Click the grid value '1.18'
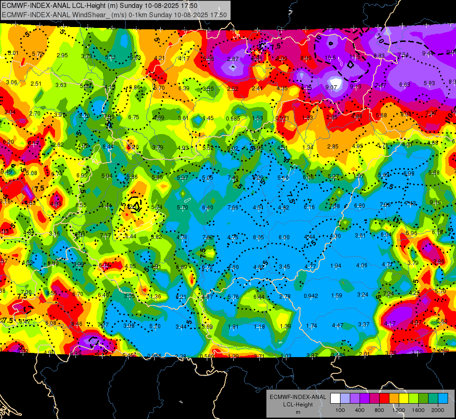Viewport: 456px width, 419px height. coord(259,326)
